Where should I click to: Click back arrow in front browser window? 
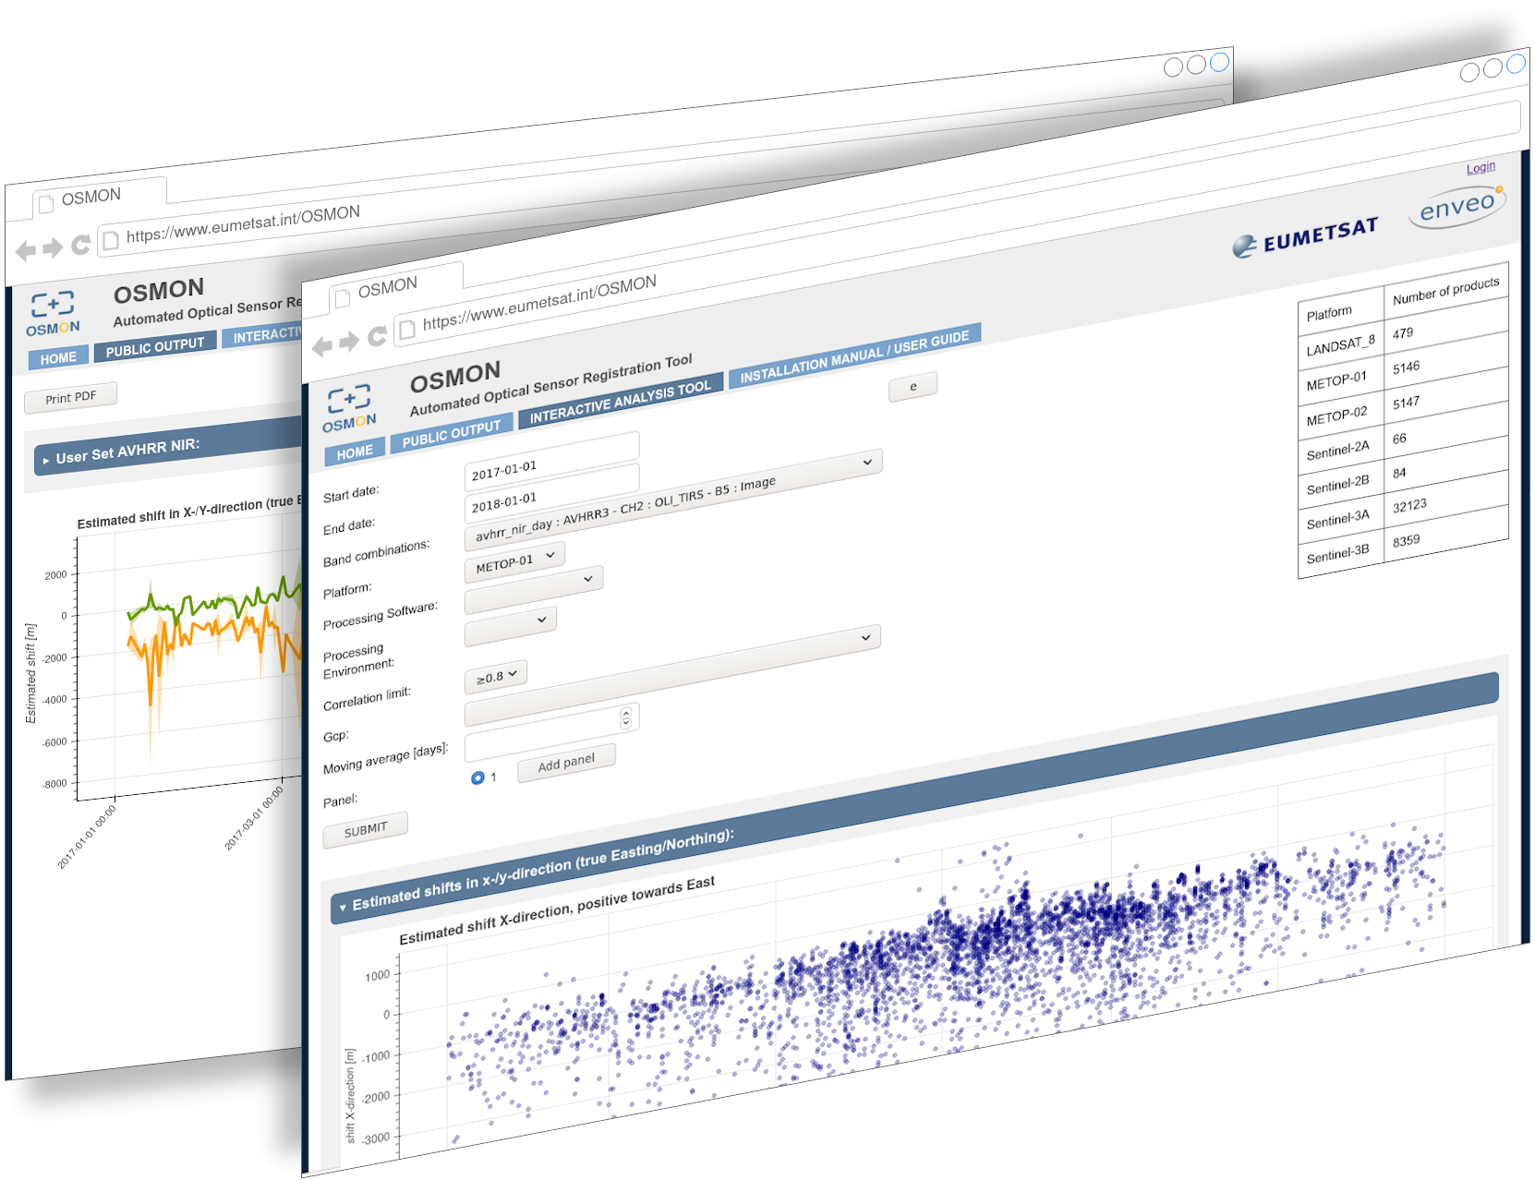tap(322, 347)
